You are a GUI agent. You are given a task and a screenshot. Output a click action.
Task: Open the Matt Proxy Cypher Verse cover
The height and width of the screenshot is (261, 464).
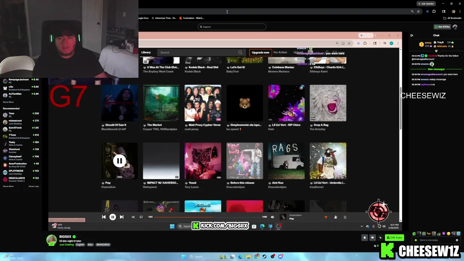coord(203,103)
